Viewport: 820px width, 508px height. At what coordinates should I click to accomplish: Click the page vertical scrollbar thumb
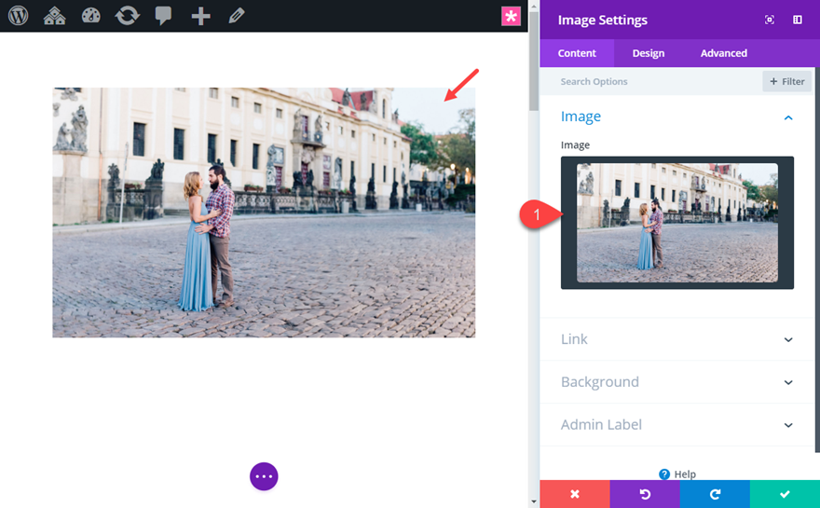[533, 61]
